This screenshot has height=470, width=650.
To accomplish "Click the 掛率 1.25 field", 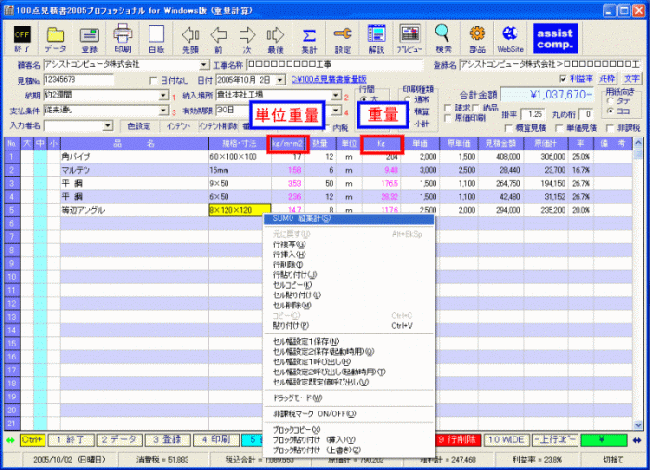I will tap(534, 113).
